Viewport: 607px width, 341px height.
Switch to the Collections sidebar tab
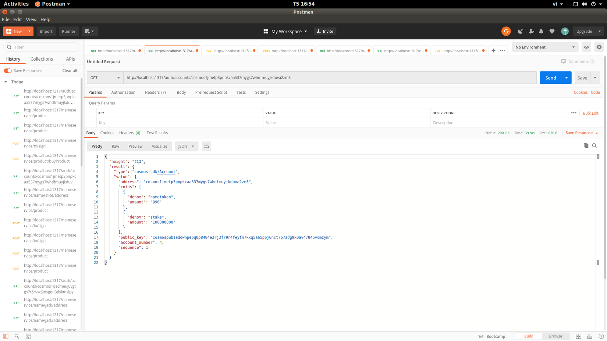coord(42,59)
